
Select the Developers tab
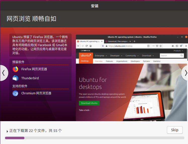(x=135, y=61)
